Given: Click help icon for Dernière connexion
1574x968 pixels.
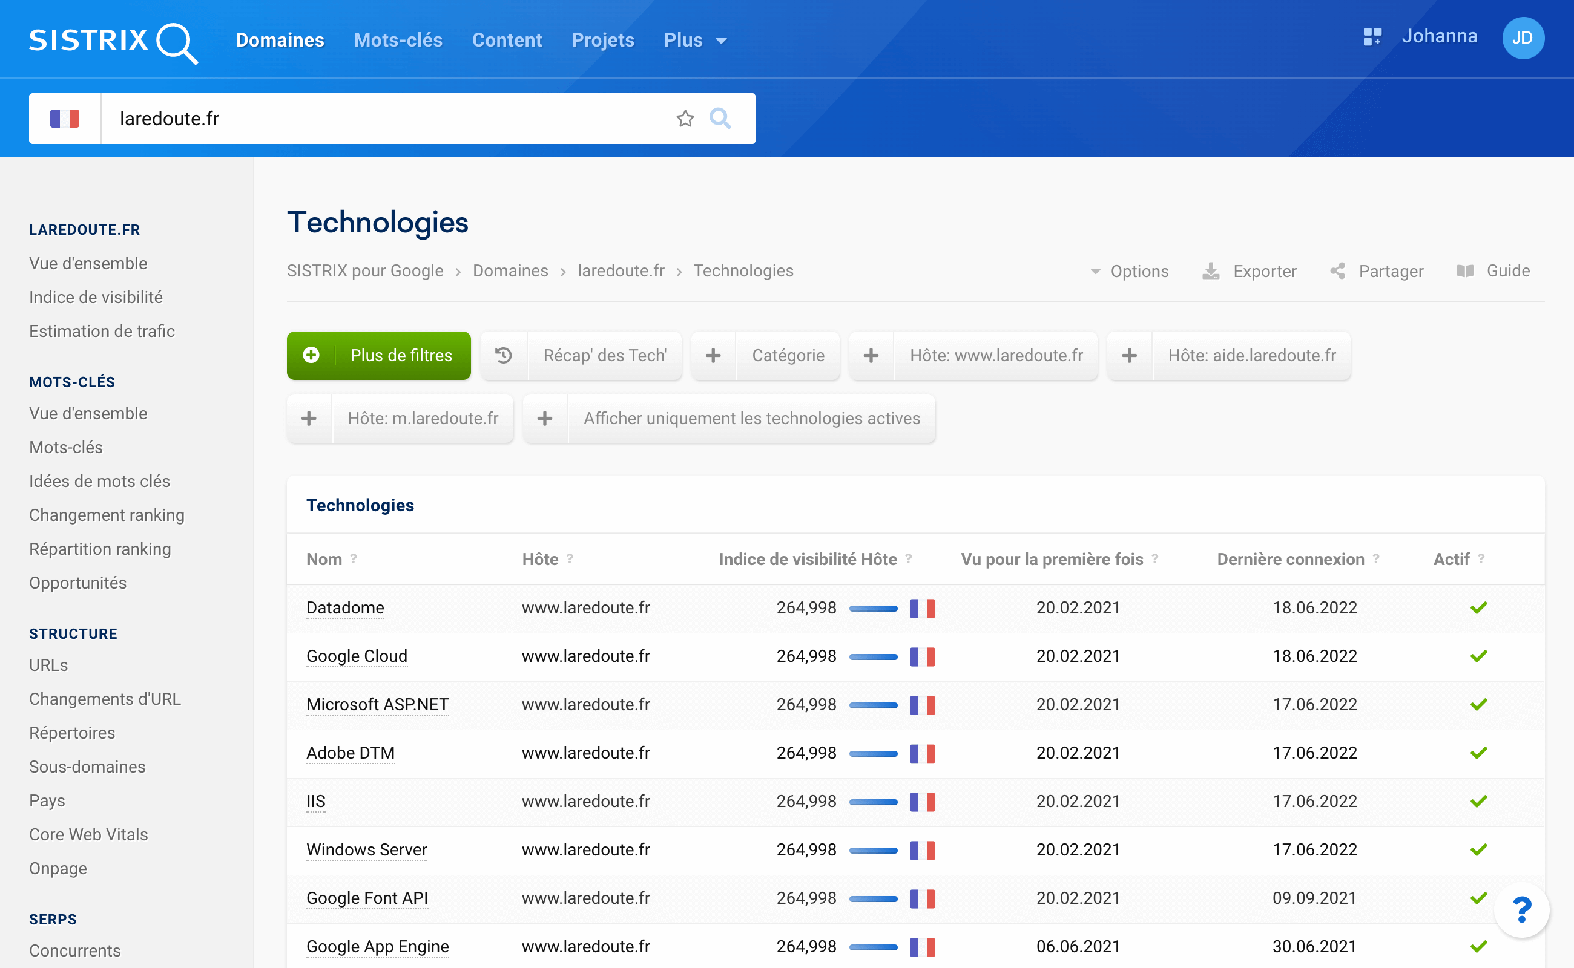Looking at the screenshot, I should click(1375, 559).
